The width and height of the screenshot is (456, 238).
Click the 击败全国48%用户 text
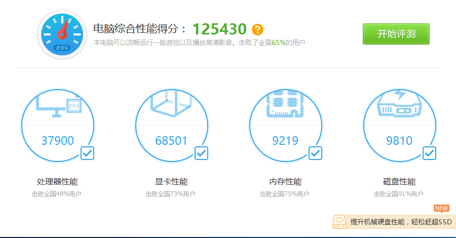coord(57,194)
